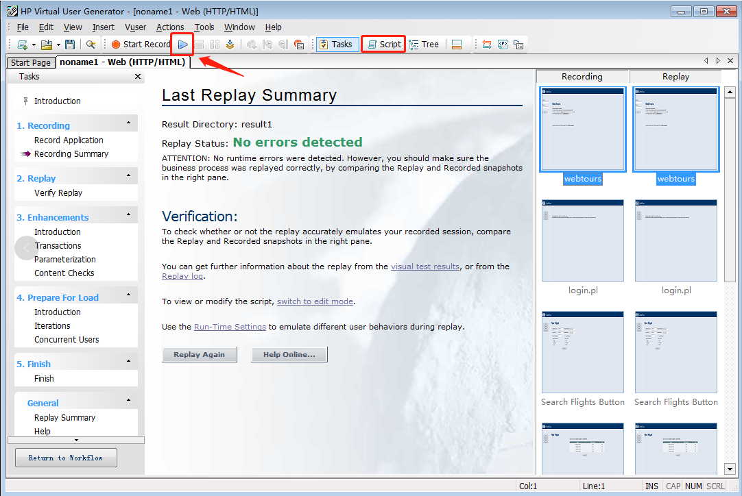
Task: Open the Run-Time Settings link
Action: [x=230, y=327]
